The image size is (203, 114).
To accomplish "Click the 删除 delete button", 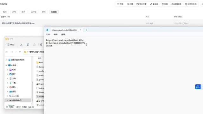I will [165, 4].
